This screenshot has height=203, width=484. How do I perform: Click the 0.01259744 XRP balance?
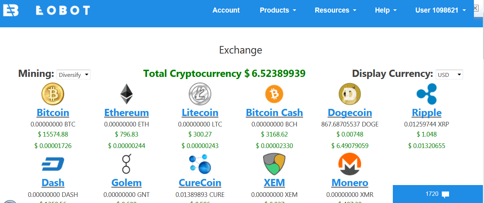pos(427,124)
